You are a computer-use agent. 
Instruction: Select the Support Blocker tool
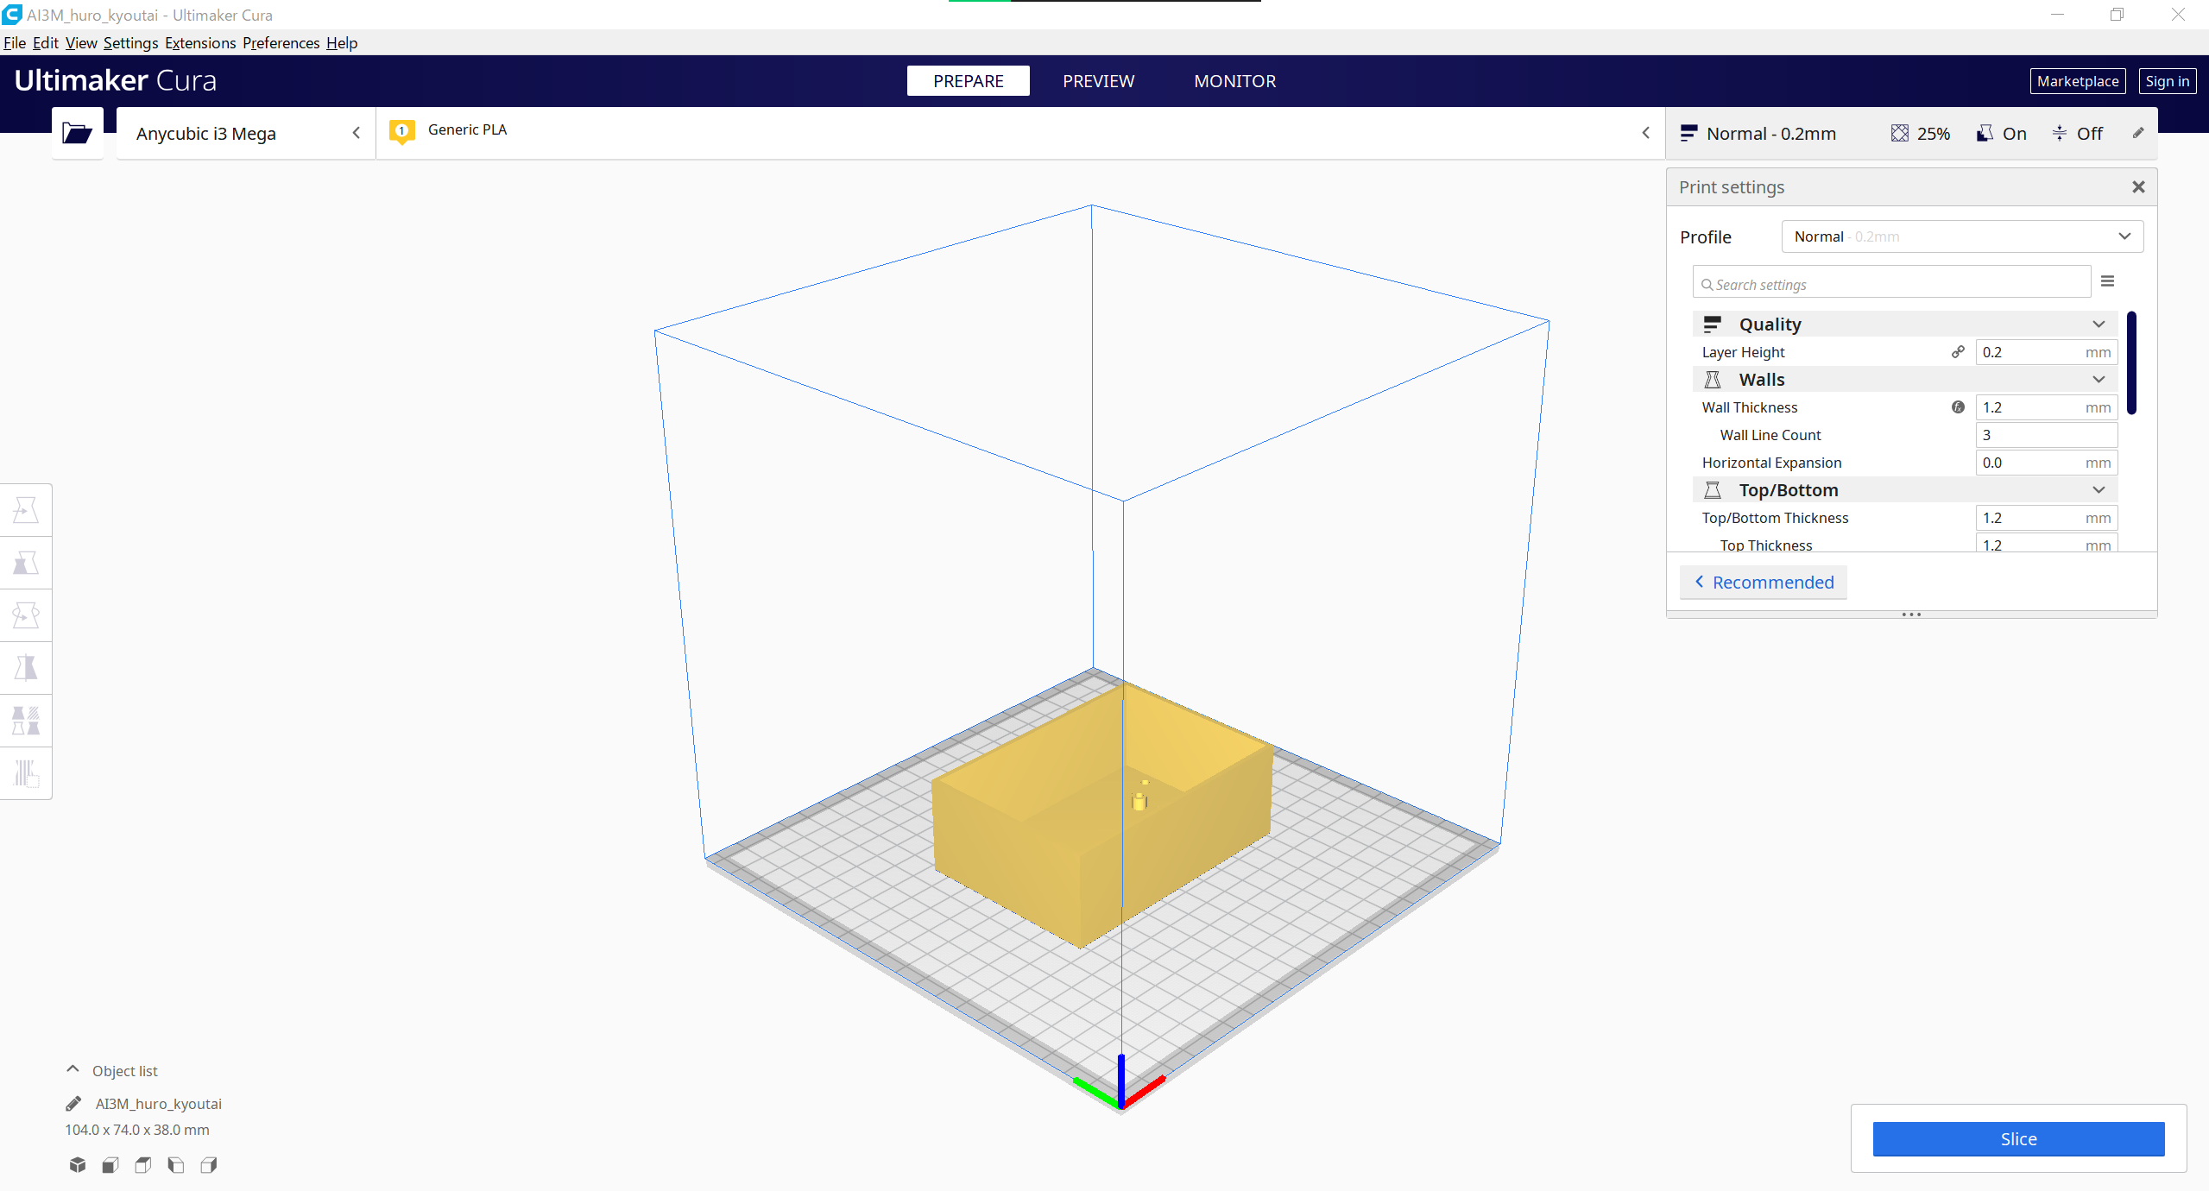[26, 772]
